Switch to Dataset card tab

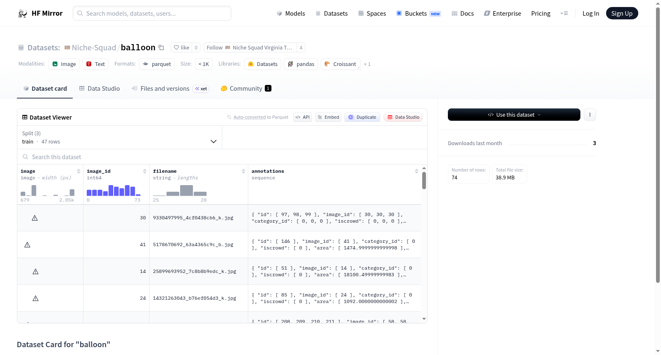click(45, 88)
